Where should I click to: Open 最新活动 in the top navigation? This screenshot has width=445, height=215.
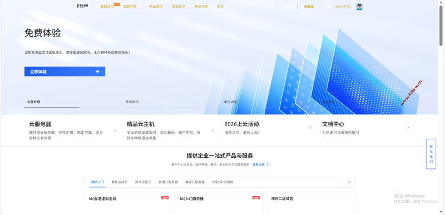(107, 7)
